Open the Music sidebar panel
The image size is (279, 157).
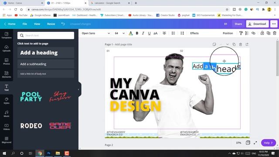pos(7,114)
